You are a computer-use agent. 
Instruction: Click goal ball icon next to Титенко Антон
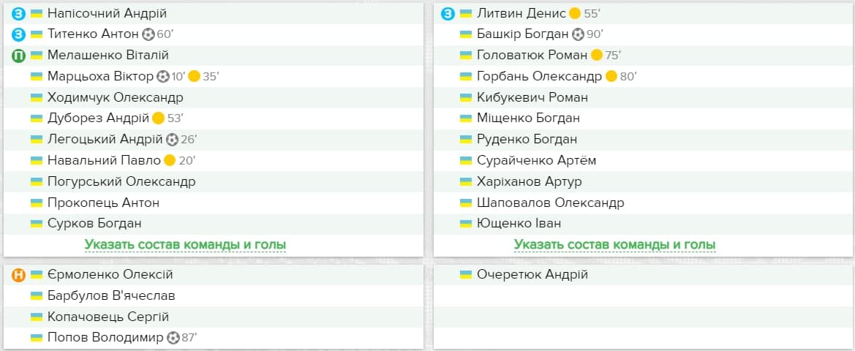(x=148, y=34)
